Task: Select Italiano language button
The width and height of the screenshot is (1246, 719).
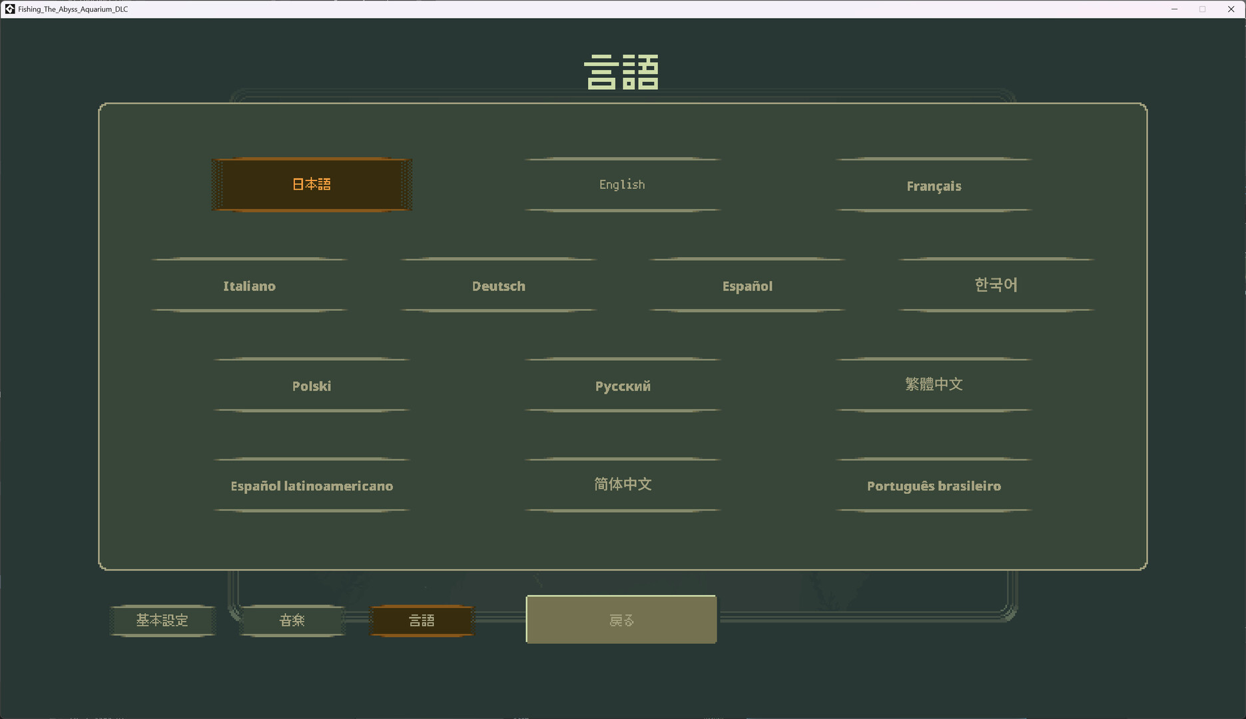Action: point(249,286)
